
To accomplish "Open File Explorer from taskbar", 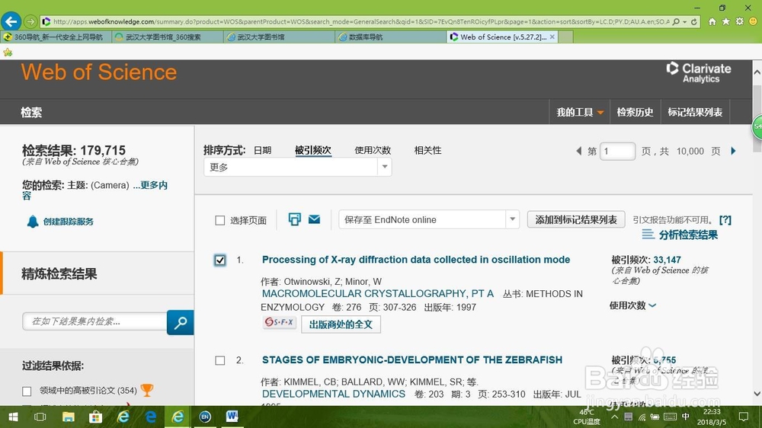I will point(68,417).
